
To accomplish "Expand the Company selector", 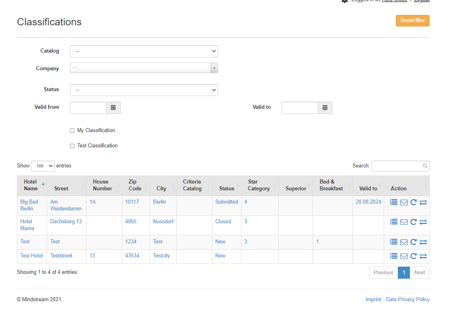I will (144, 68).
